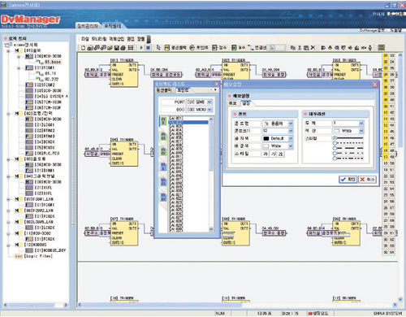
Task: Open the PORT dropdown in object list
Action: tap(209, 102)
